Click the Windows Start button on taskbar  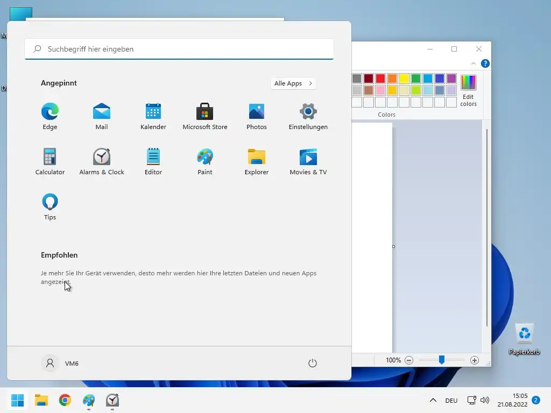(x=18, y=400)
